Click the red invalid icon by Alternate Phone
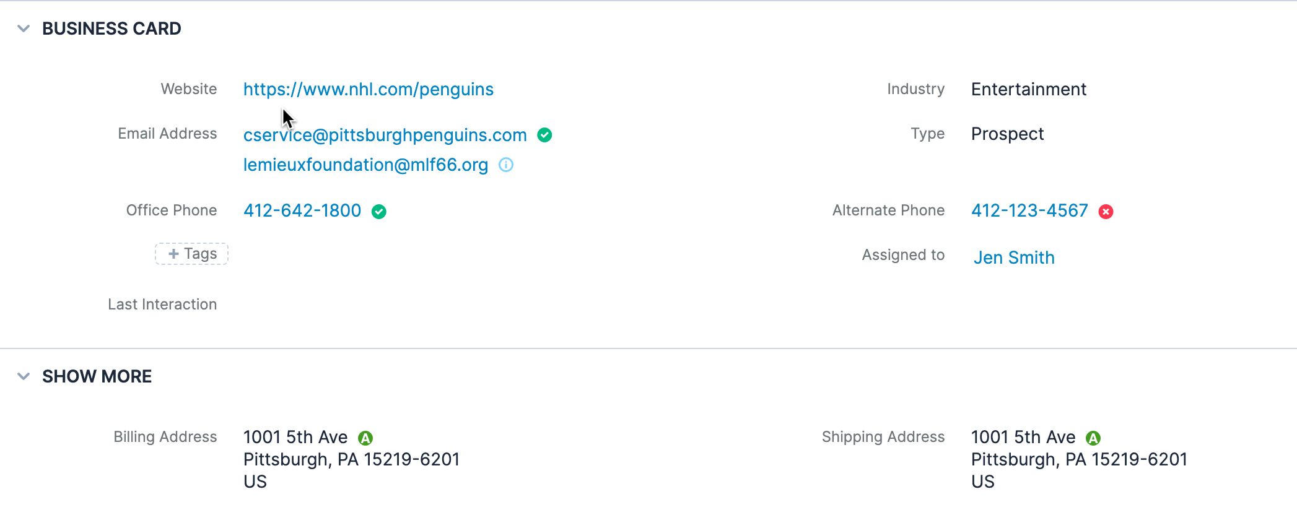1297x510 pixels. tap(1106, 212)
